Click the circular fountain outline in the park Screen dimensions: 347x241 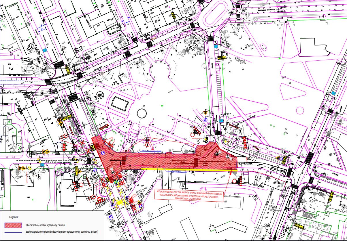[142, 113]
